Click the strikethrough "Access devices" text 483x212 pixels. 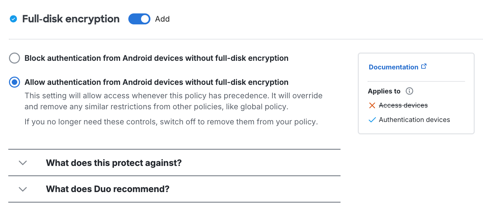tap(403, 105)
